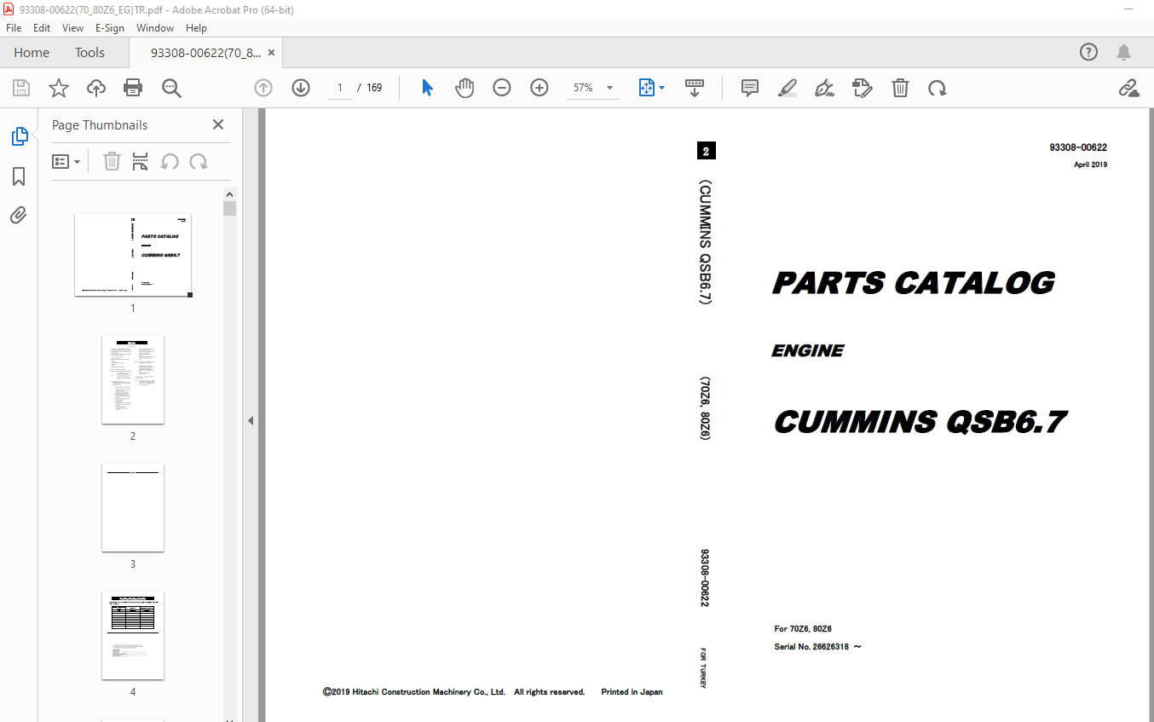Click the CUMMINS QSB6.7 heading
The height and width of the screenshot is (722, 1154).
920,421
